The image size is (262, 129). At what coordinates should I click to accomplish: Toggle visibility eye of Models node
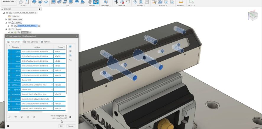tap(9, 23)
